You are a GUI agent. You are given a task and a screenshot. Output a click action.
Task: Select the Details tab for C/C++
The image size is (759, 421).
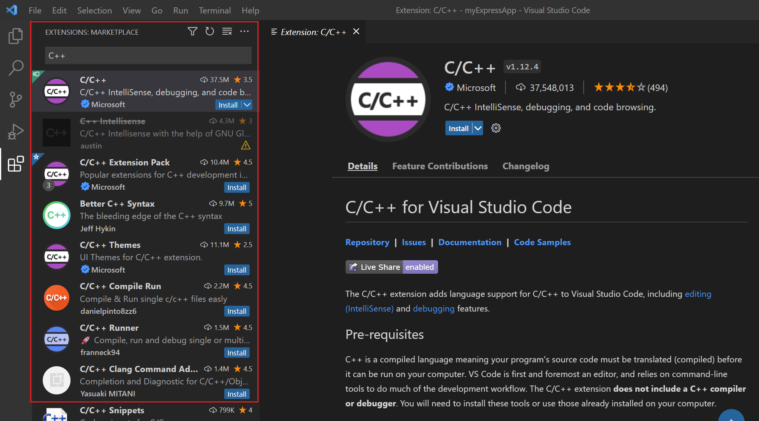tap(363, 166)
